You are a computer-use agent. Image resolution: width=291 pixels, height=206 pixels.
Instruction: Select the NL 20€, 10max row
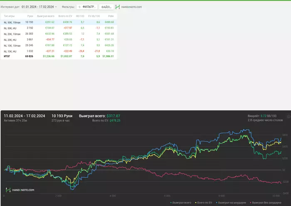[x=59, y=34]
